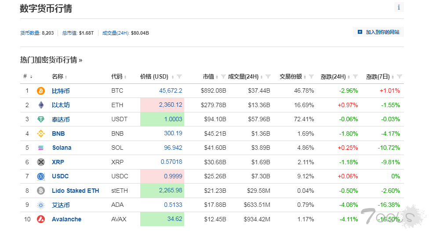Click Solana 7-day change -10.72%

click(x=389, y=148)
